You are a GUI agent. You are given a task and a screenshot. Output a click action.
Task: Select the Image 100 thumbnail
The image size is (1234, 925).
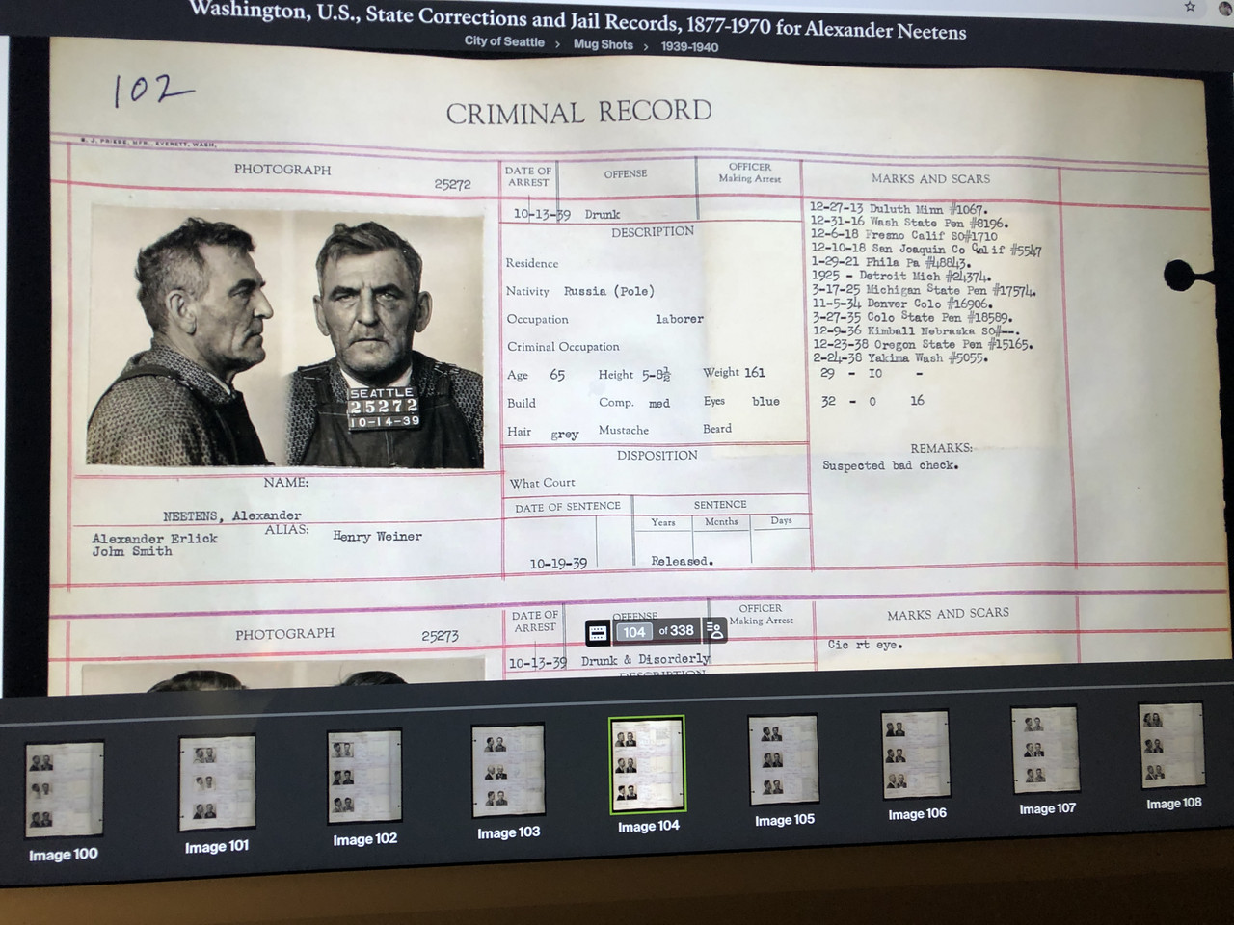[x=64, y=788]
